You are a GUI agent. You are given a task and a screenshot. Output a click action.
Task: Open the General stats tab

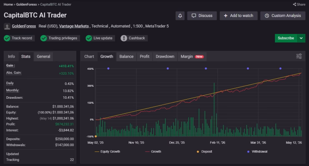click(x=43, y=56)
